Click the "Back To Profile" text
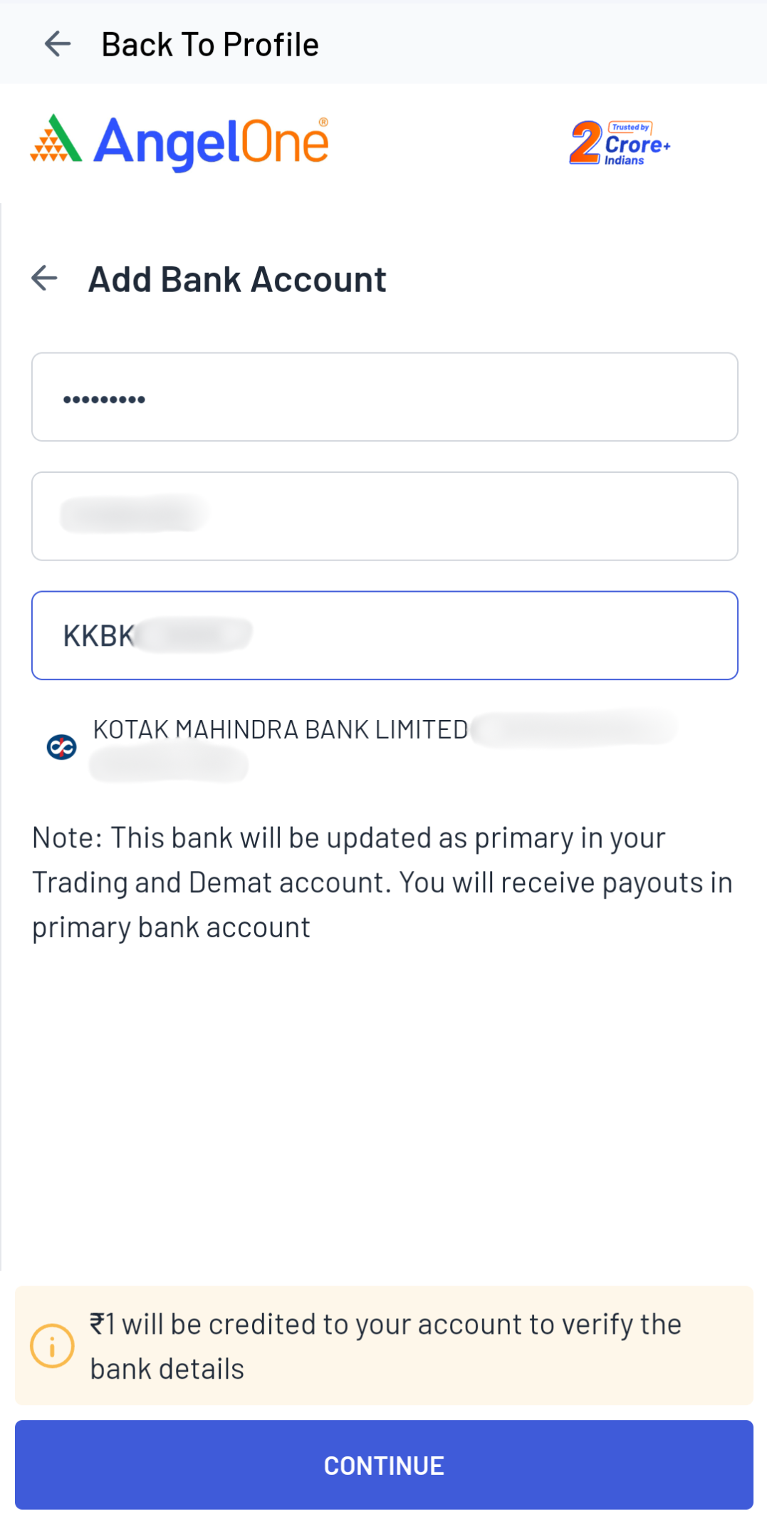 [x=210, y=45]
